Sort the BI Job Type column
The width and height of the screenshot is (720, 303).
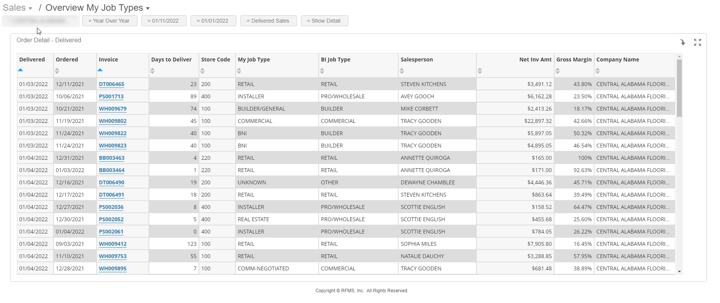[x=322, y=71]
